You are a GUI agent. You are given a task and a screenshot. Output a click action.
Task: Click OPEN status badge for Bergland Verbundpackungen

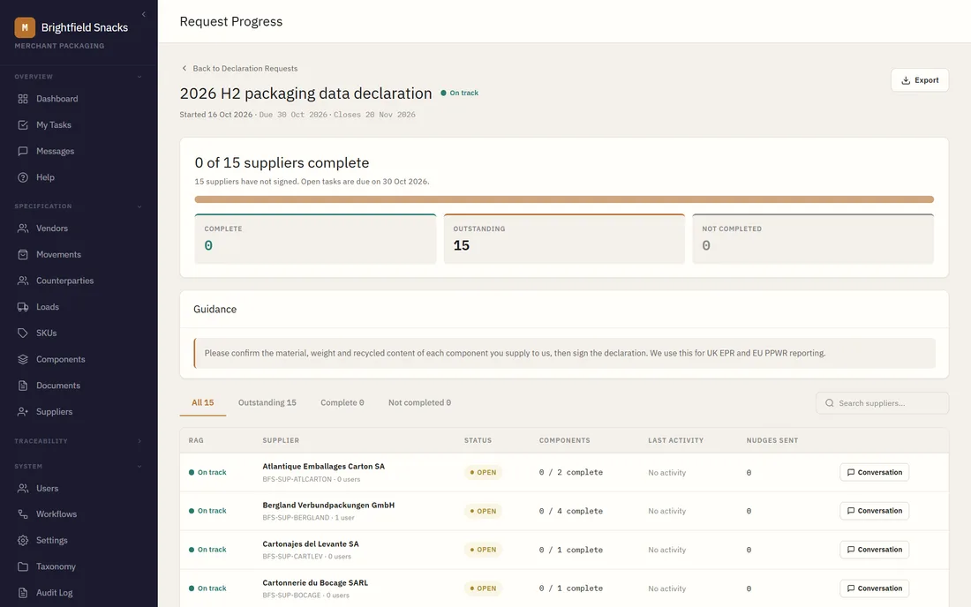pos(483,511)
